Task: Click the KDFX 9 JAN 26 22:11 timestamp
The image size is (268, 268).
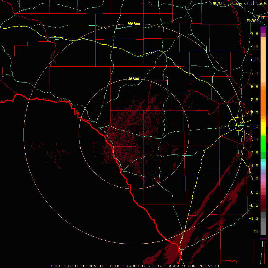Action: coord(194,266)
